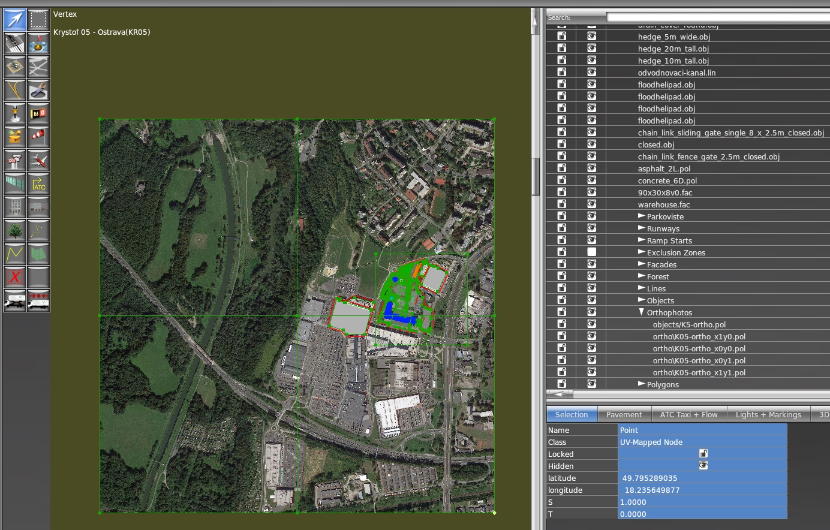
Task: Choose the Taxi Sign tool
Action: point(38,113)
